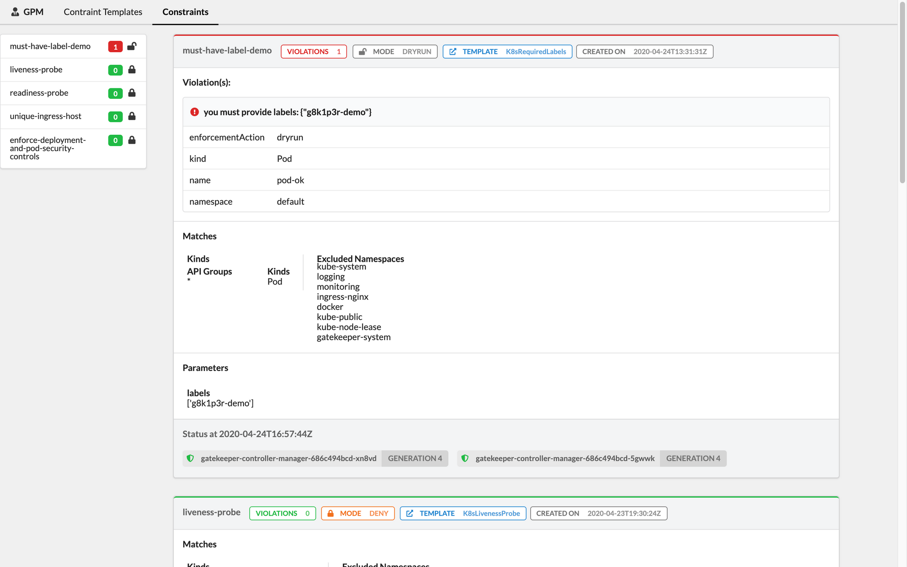Click lock icon beside enforce-deployment-and-pod-security-controls
Image resolution: width=907 pixels, height=567 pixels.
point(132,140)
